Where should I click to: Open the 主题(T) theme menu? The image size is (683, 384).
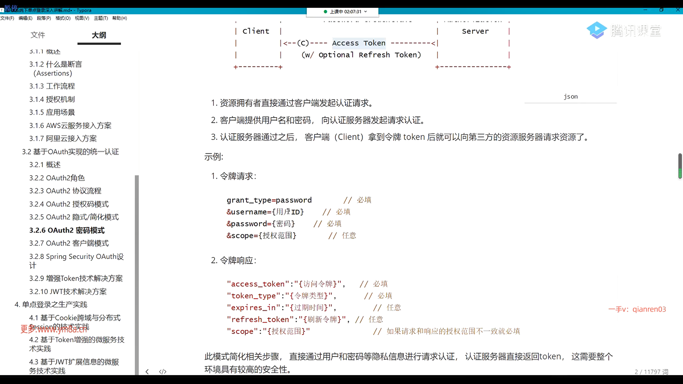coord(101,18)
